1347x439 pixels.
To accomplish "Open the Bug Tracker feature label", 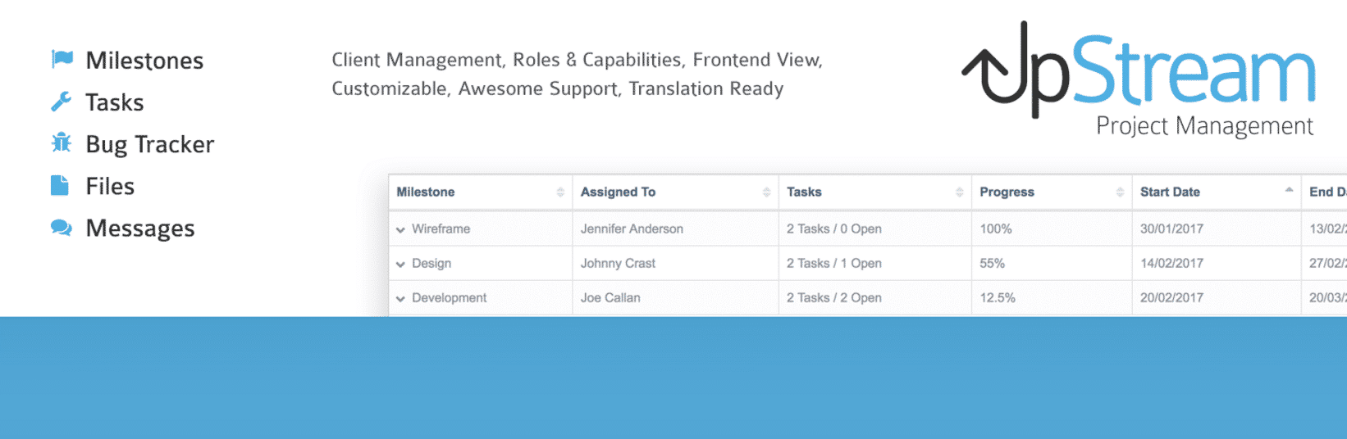I will 150,145.
